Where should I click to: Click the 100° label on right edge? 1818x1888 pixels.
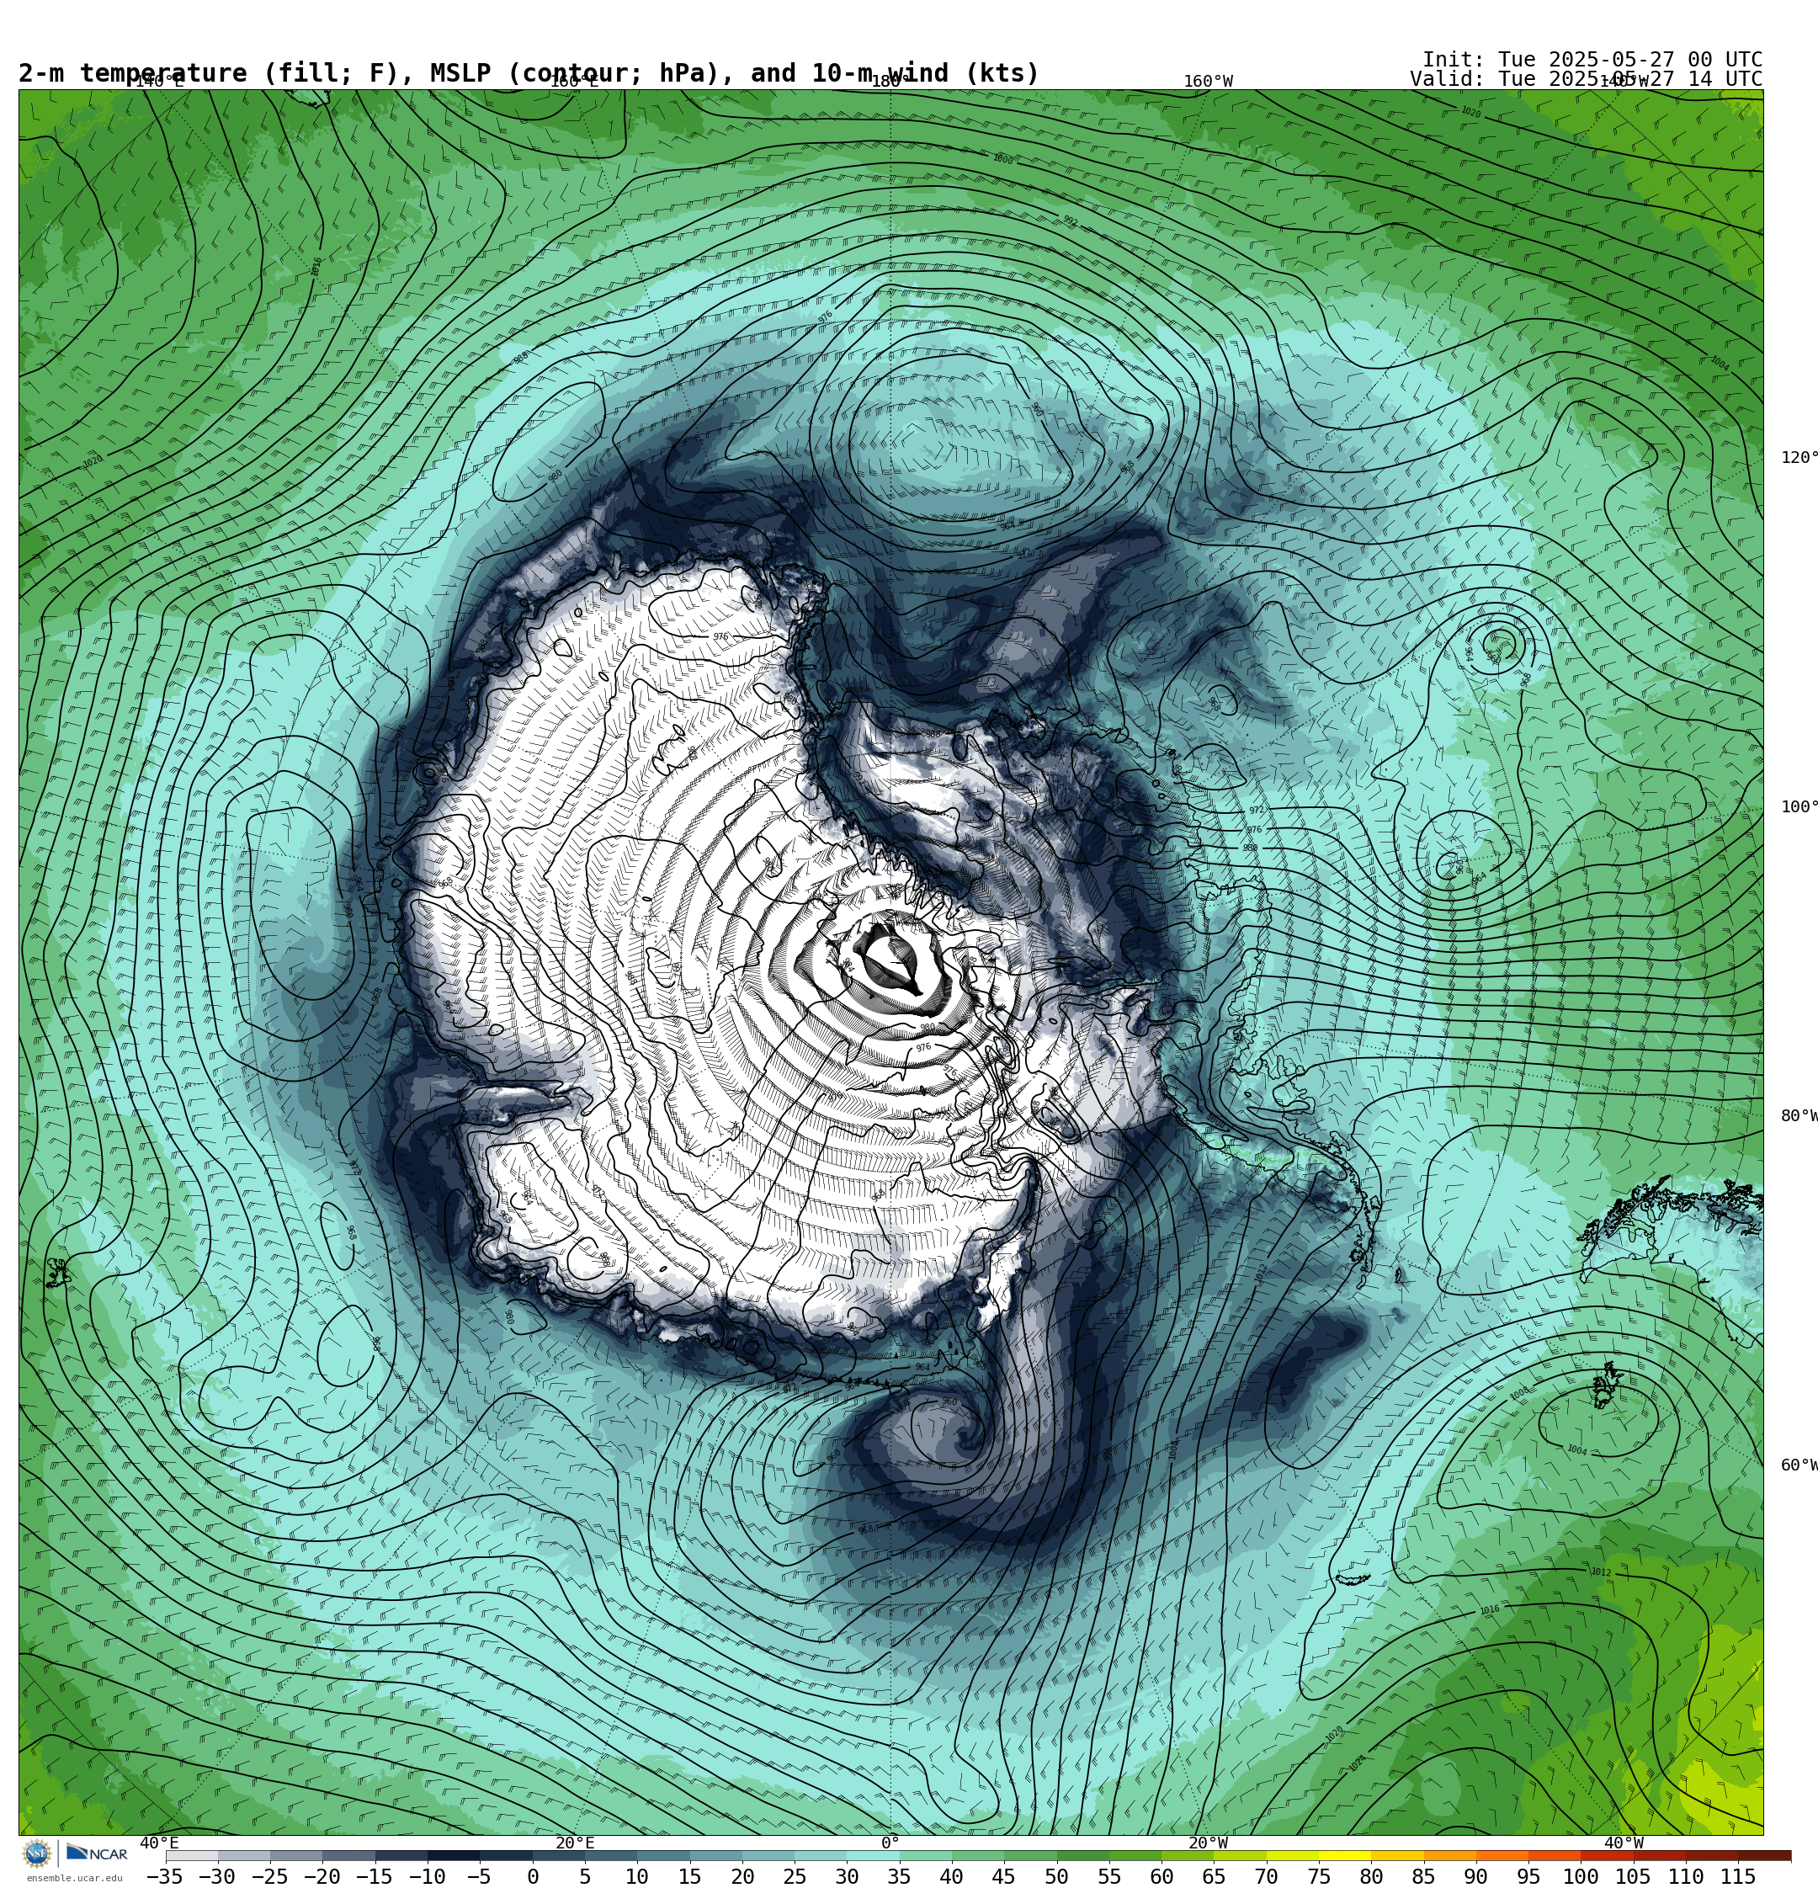[1799, 807]
